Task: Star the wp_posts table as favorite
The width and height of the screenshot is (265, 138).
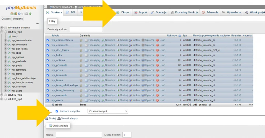Action: click(81, 70)
